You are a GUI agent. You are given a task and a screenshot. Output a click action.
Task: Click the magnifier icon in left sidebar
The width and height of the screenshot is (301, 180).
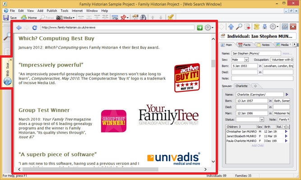pyautogui.click(x=7, y=36)
